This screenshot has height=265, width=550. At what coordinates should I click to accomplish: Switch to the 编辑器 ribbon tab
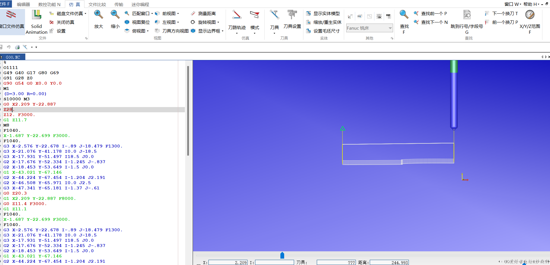pyautogui.click(x=23, y=4)
